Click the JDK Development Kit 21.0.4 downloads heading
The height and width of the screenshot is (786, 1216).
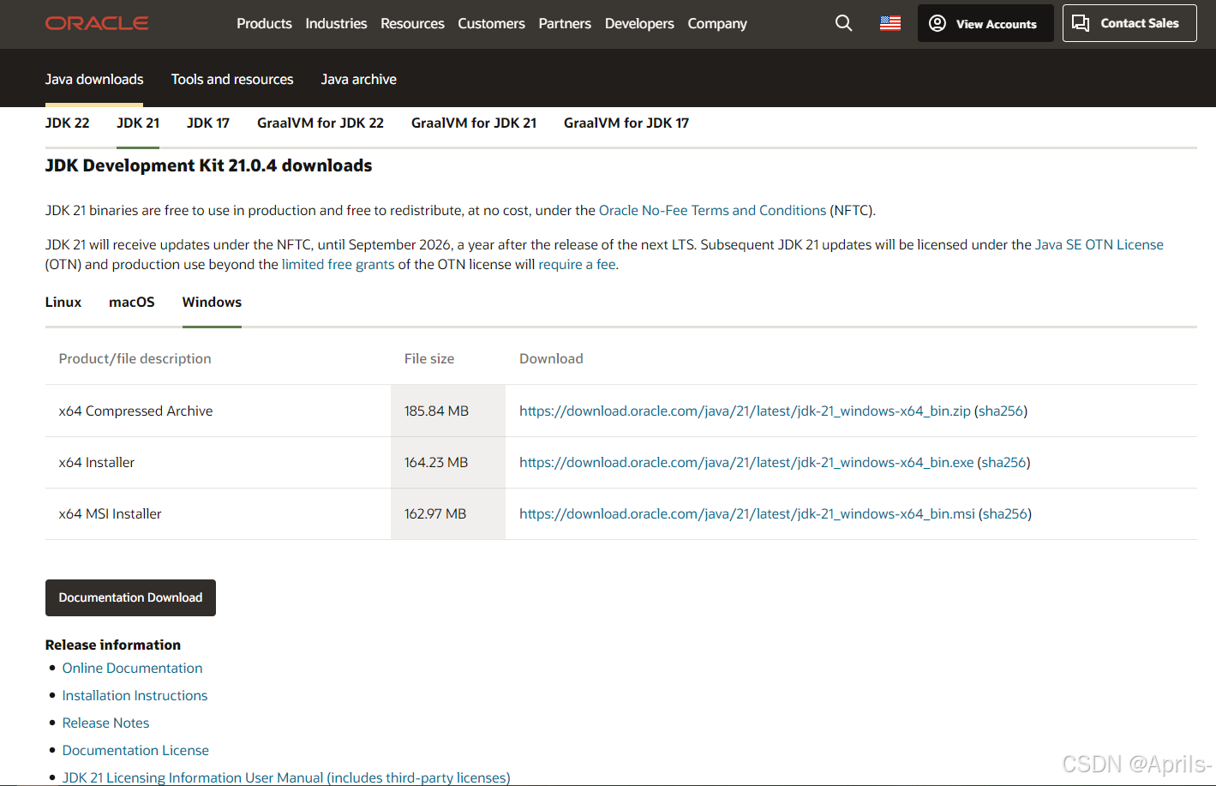208,165
